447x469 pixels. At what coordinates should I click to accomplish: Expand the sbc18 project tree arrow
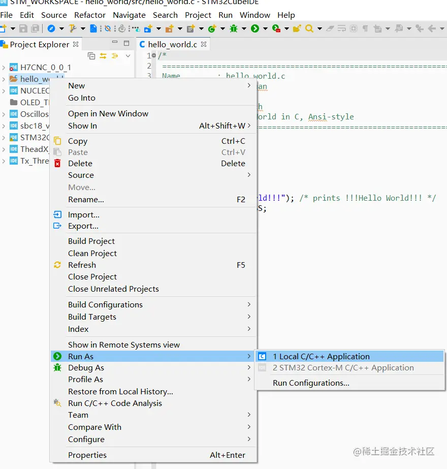(3, 126)
